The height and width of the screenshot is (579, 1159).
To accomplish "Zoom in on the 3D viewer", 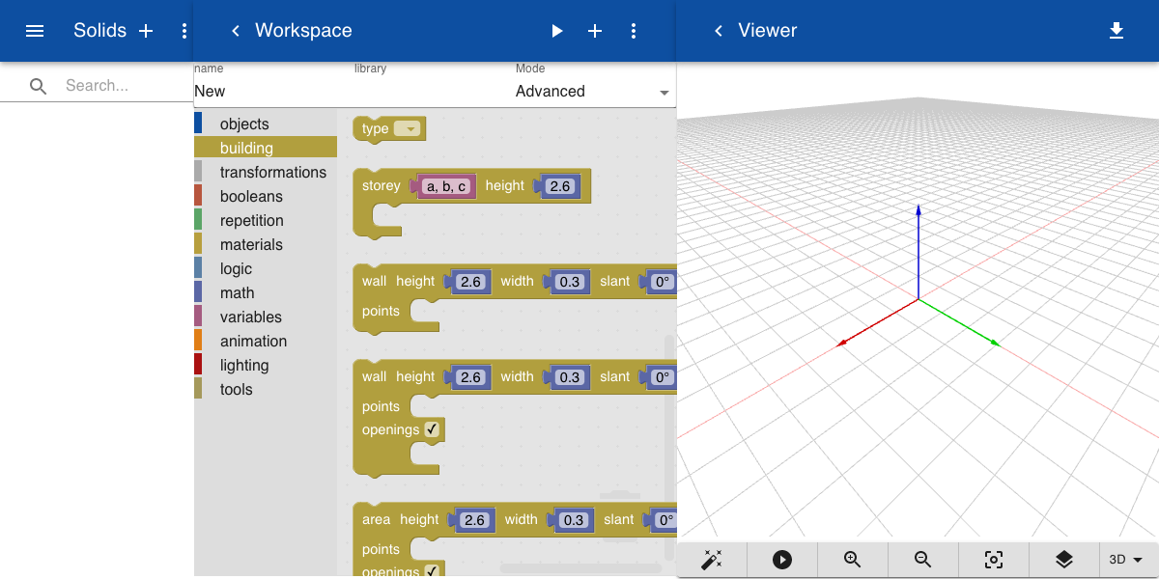I will click(x=852, y=560).
